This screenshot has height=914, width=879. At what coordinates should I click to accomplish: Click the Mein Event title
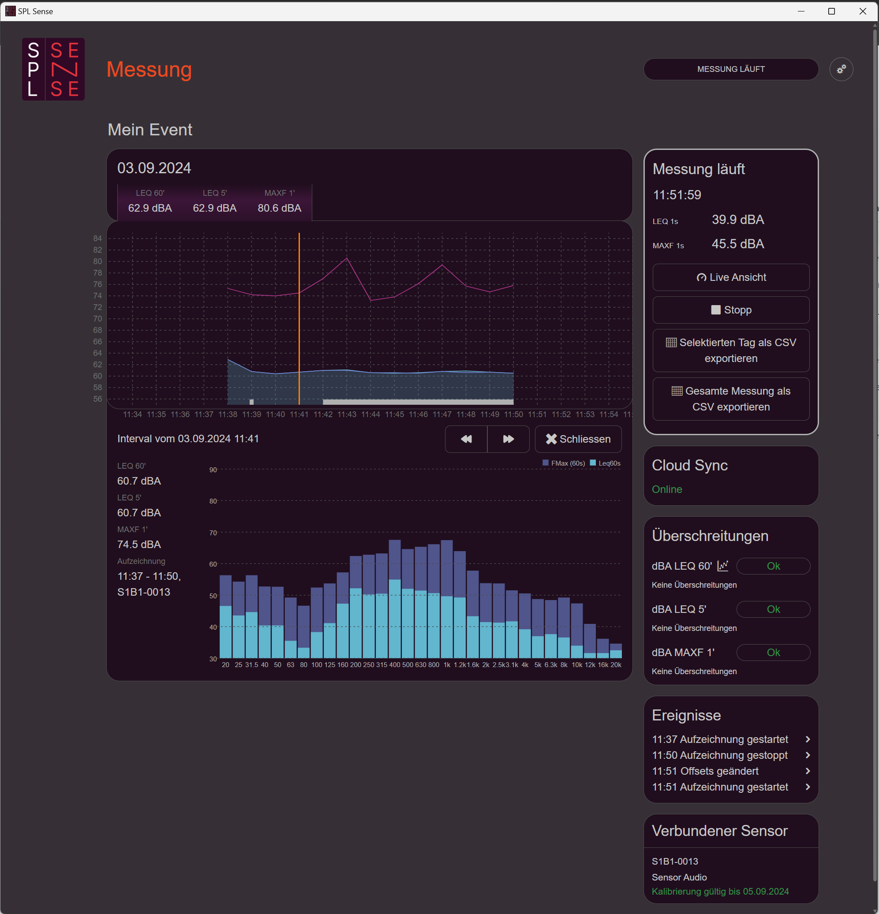point(150,130)
